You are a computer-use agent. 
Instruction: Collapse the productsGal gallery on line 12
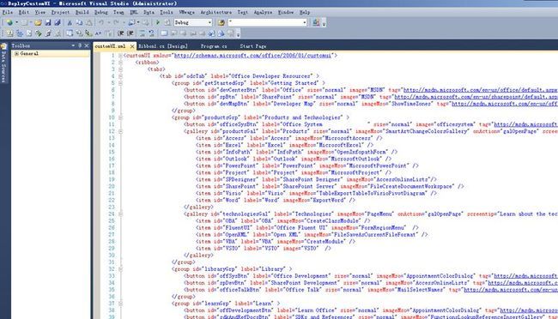point(120,131)
